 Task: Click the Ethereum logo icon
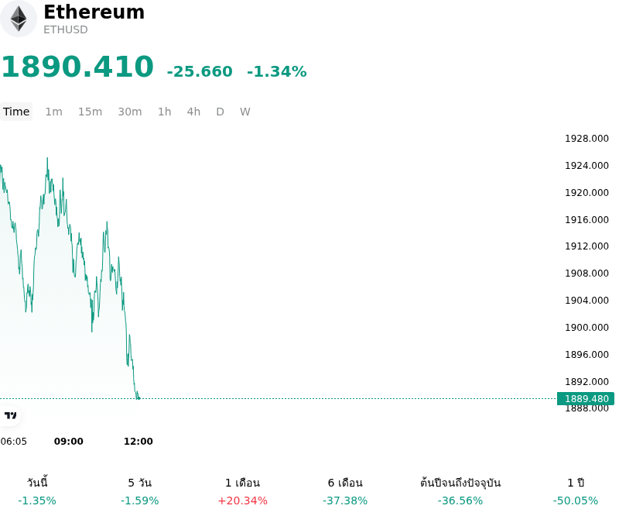pos(18,19)
